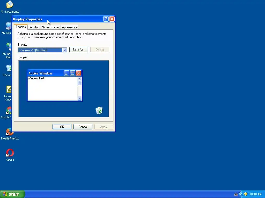Click the greyed-out Apply button
The image size is (265, 198).
[x=104, y=127]
